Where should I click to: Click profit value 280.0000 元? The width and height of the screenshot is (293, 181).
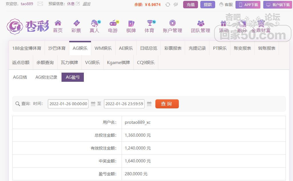[x=136, y=174]
